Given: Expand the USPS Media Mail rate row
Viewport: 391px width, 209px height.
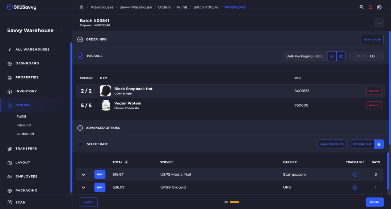Looking at the screenshot, I should pyautogui.click(x=84, y=175).
